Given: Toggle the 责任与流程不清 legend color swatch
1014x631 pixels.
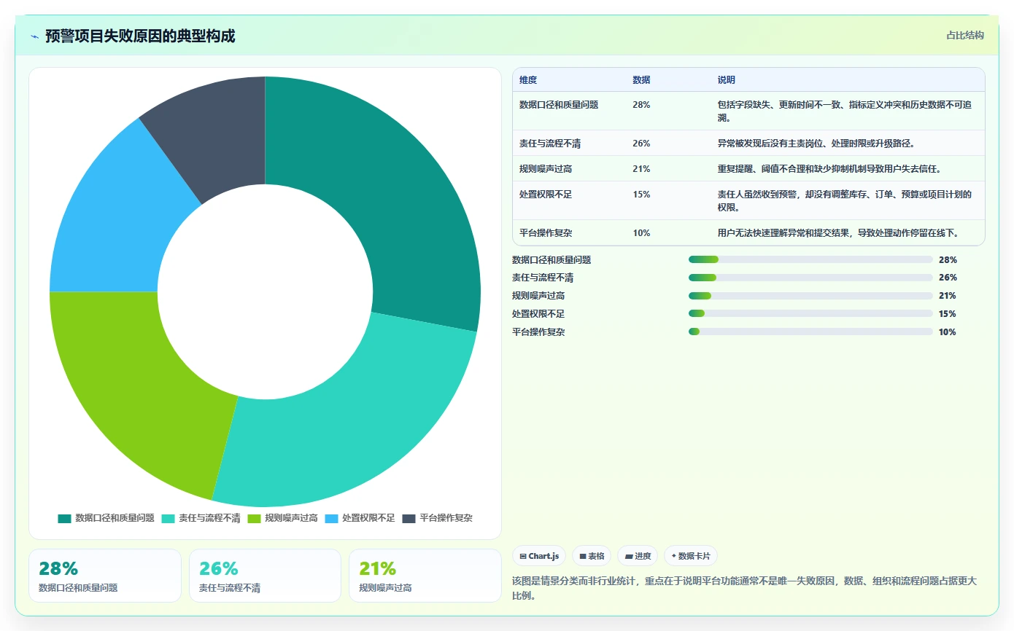Looking at the screenshot, I should [168, 518].
